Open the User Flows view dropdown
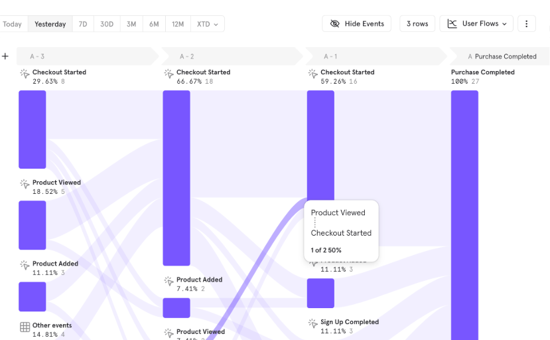The height and width of the screenshot is (340, 550). [476, 23]
